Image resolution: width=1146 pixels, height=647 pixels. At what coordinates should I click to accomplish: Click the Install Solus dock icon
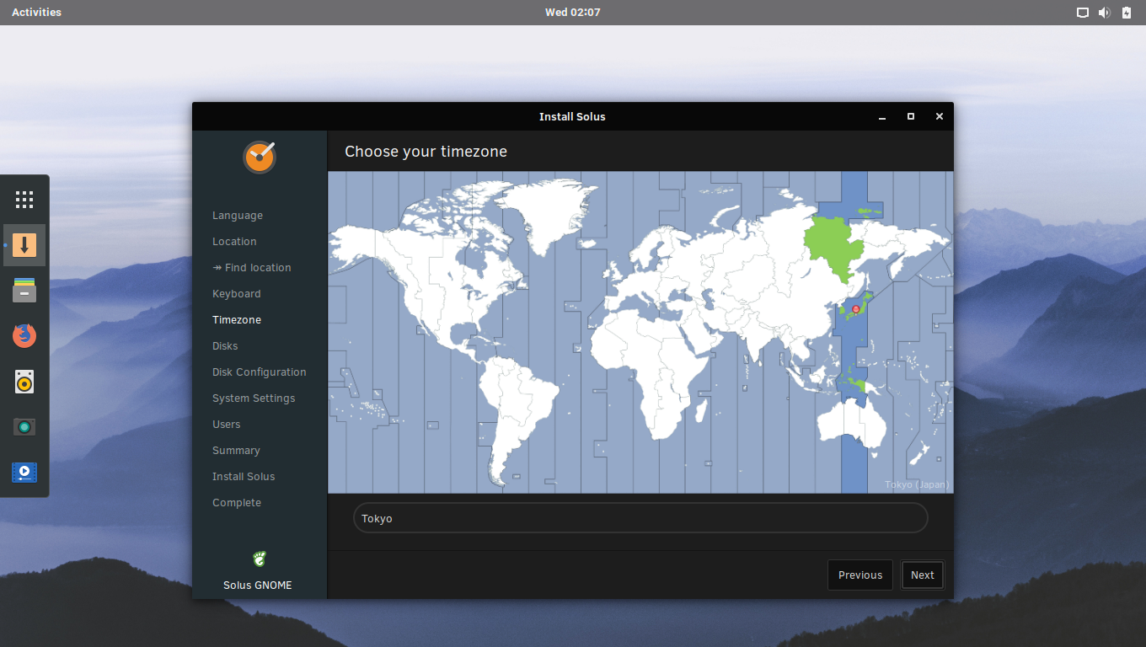click(x=24, y=245)
